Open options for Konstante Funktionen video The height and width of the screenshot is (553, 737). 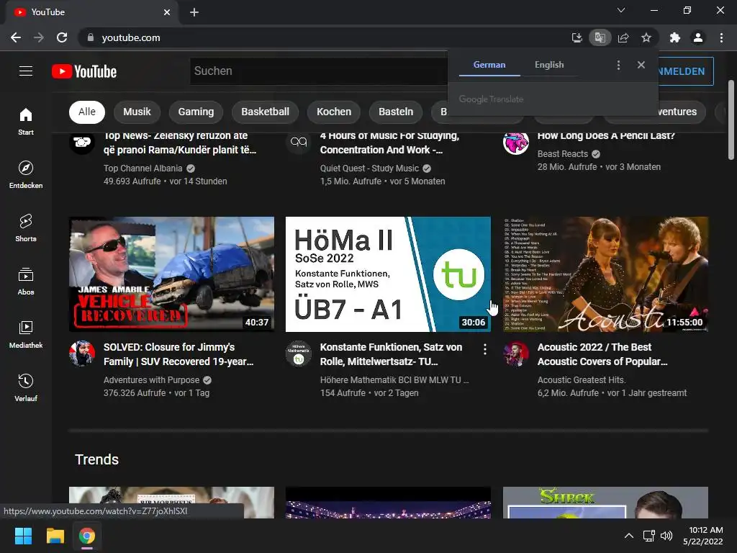click(x=484, y=349)
